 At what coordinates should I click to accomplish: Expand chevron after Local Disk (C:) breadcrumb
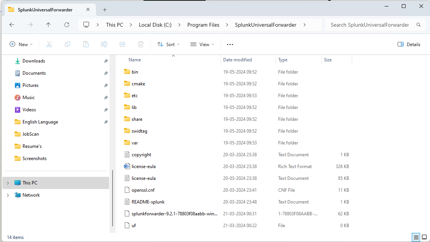pos(179,25)
